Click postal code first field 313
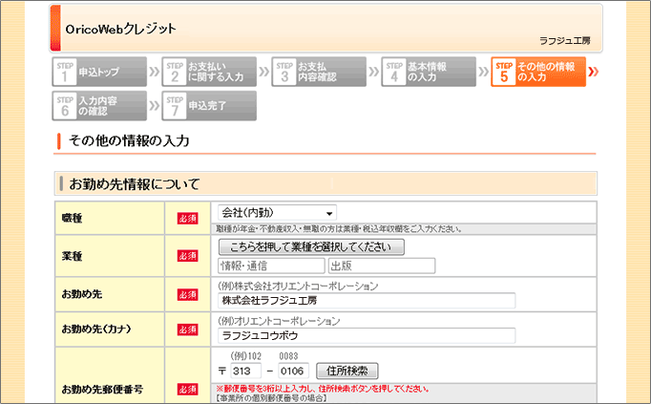The image size is (651, 404). pyautogui.click(x=246, y=371)
